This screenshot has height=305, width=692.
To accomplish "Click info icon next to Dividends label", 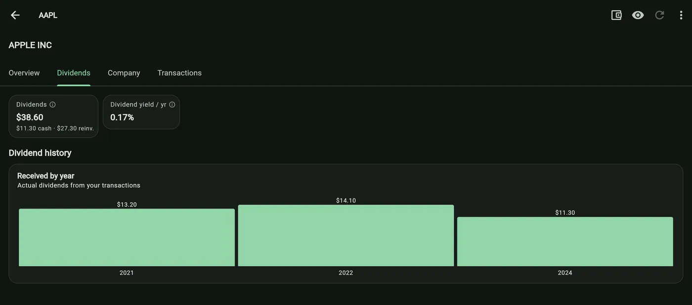I will [52, 104].
